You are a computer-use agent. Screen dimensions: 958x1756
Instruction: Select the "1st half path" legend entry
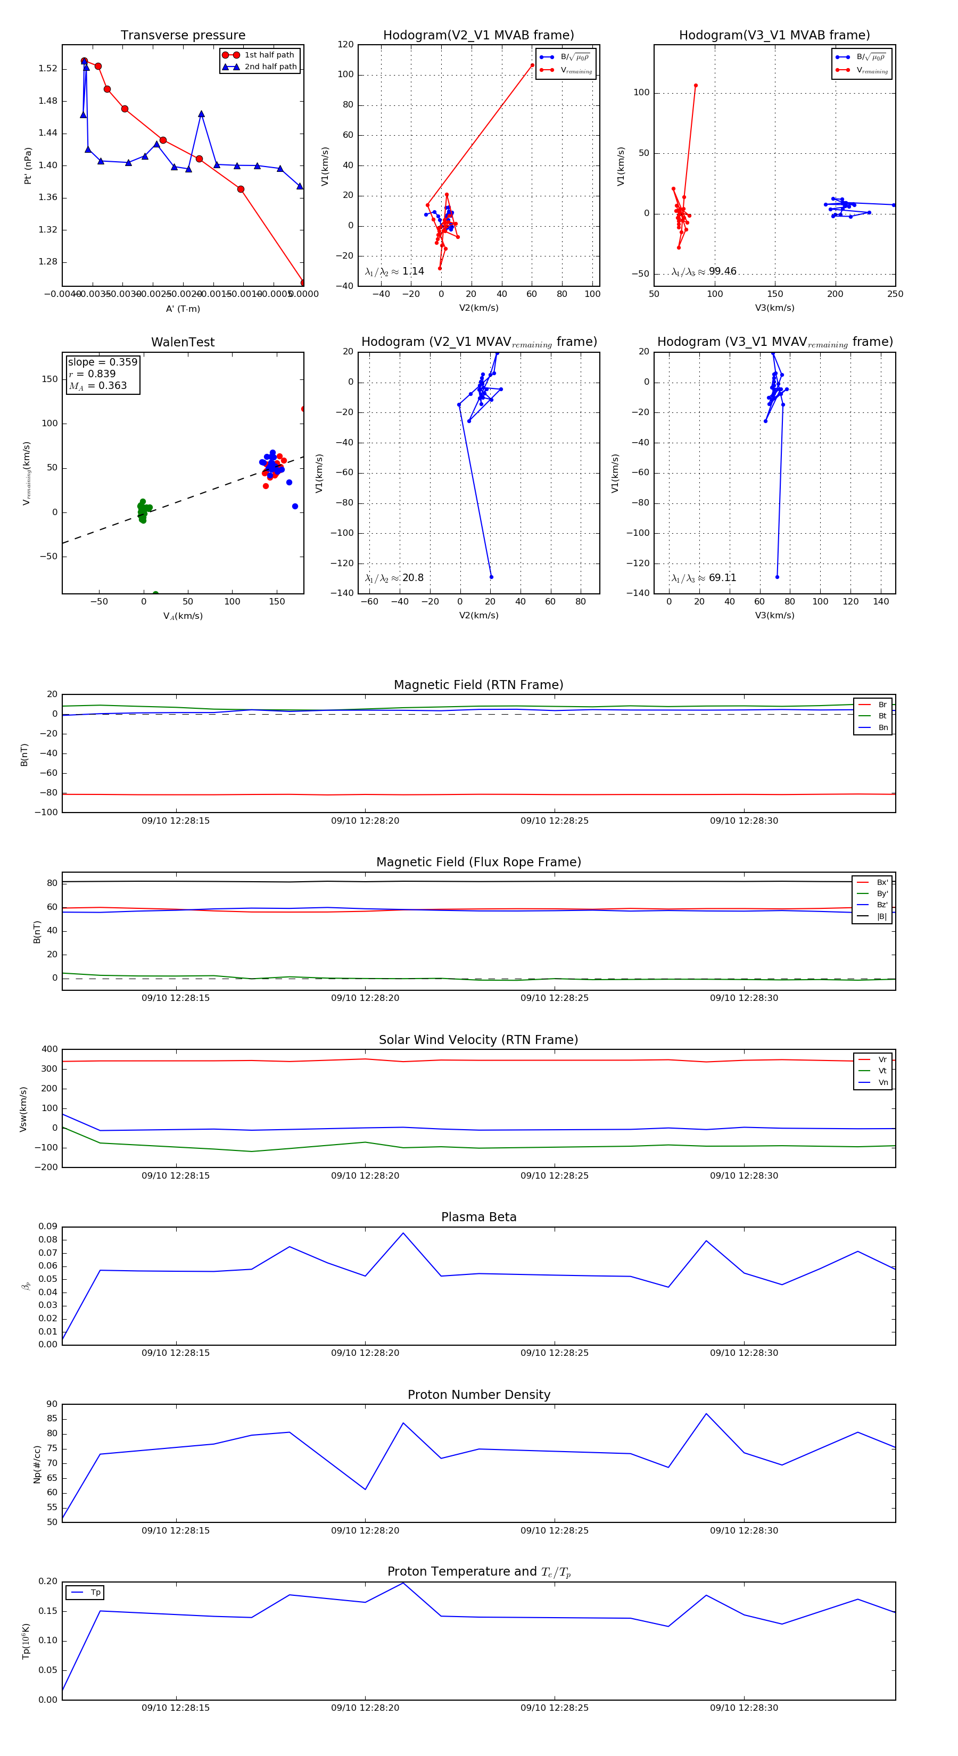[x=260, y=55]
